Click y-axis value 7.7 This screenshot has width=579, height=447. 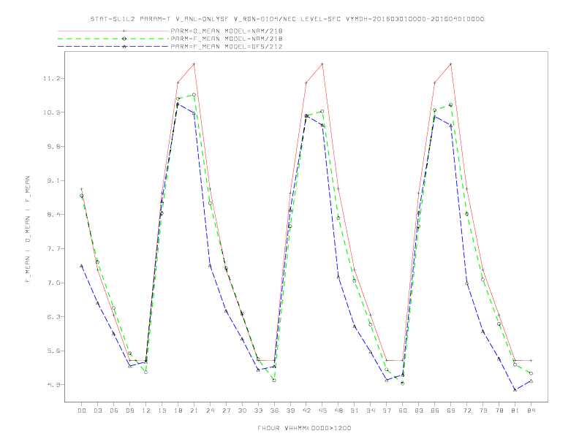pos(53,249)
